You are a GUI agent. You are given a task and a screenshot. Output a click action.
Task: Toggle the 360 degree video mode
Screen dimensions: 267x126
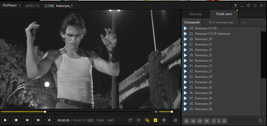[130, 120]
